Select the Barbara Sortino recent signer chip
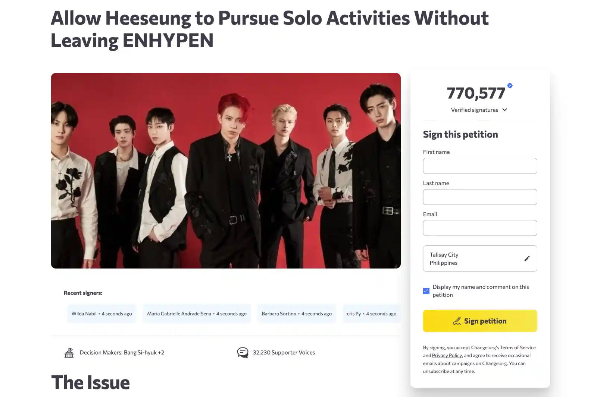 (296, 313)
